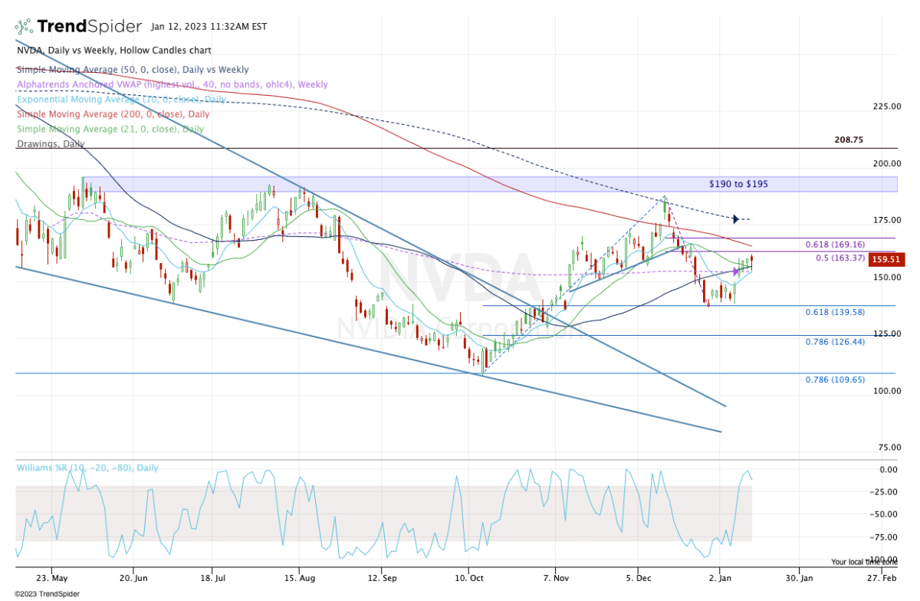Click the '0.618 (169.16)' Fibonacci label
This screenshot has width=920, height=601.
tap(834, 245)
